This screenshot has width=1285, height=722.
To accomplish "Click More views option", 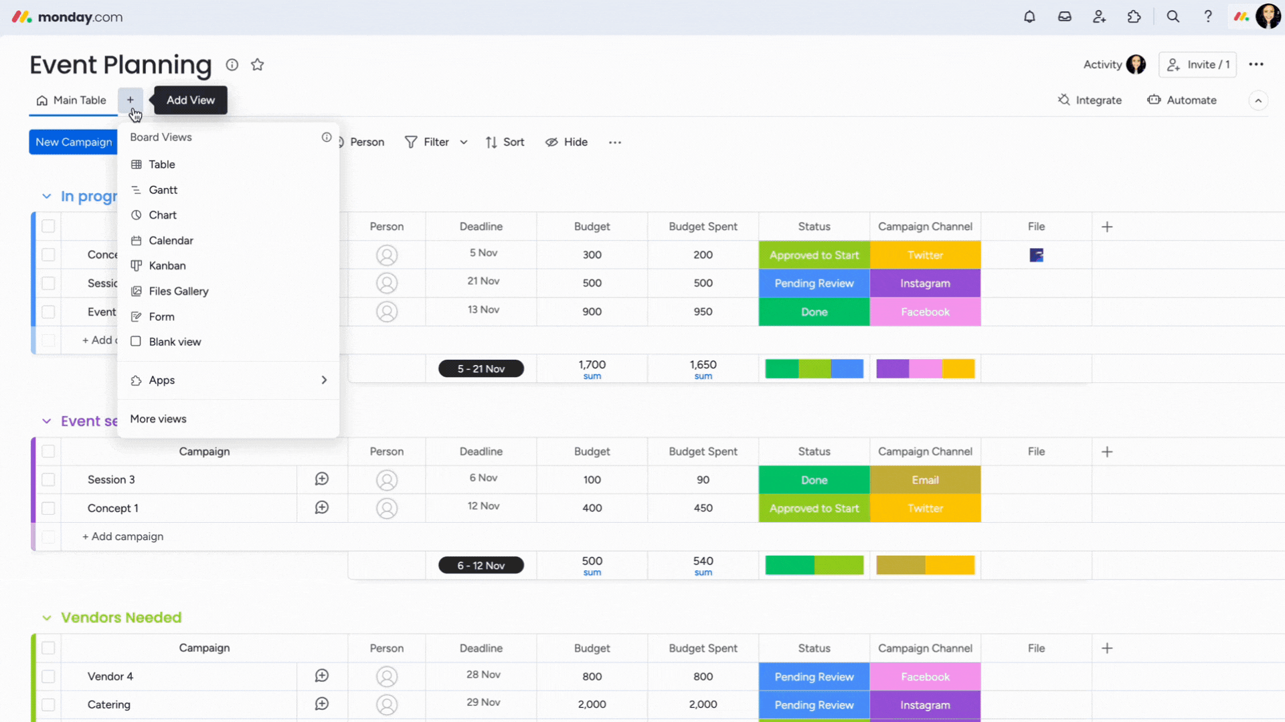I will (x=158, y=418).
